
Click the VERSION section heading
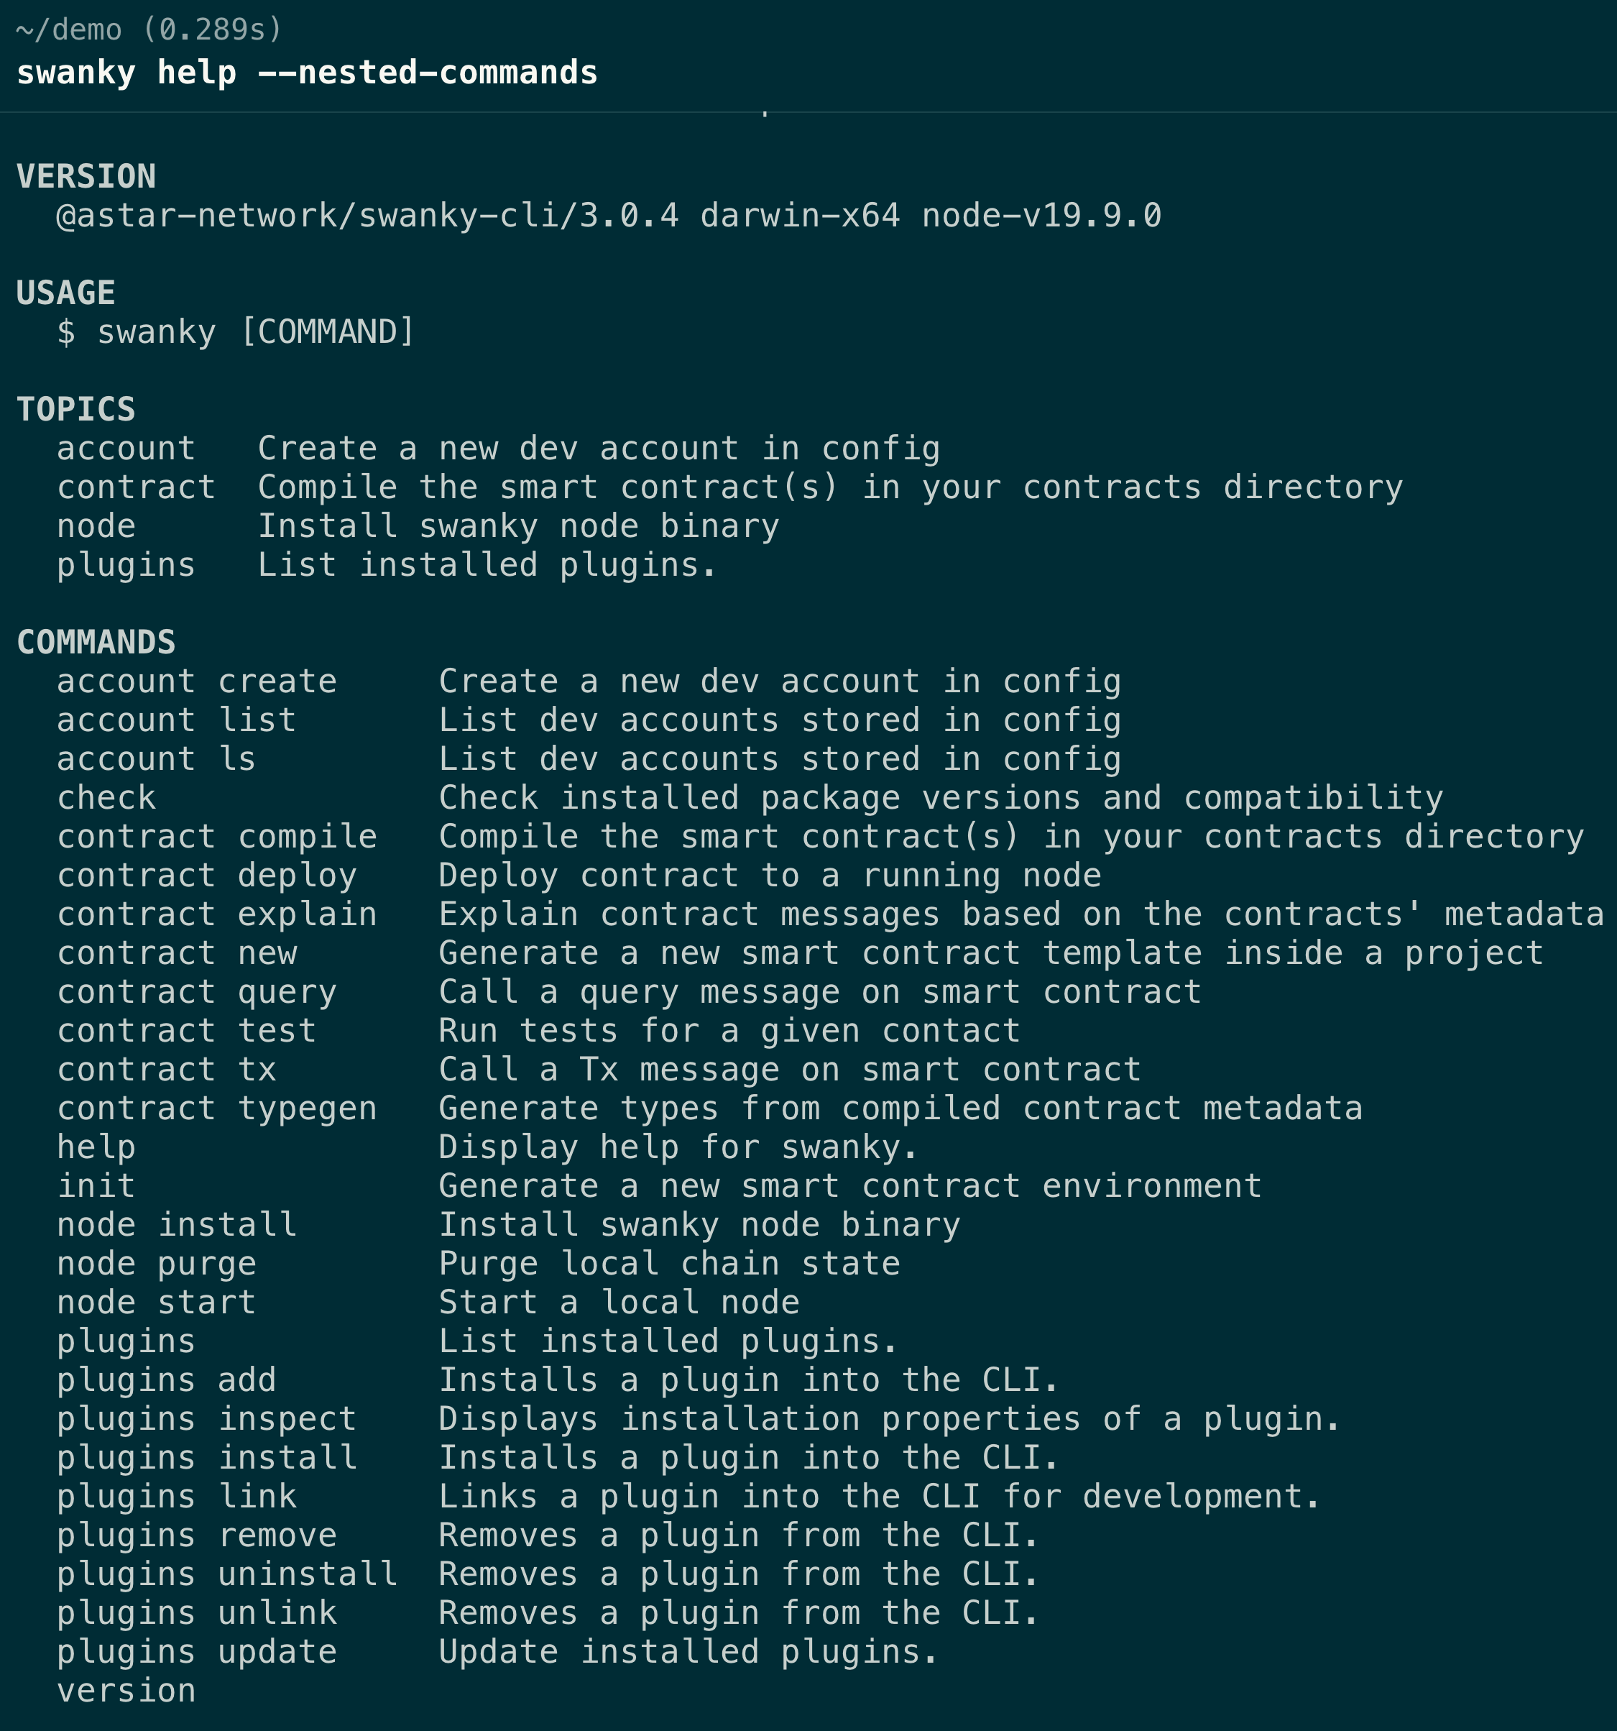coord(86,177)
